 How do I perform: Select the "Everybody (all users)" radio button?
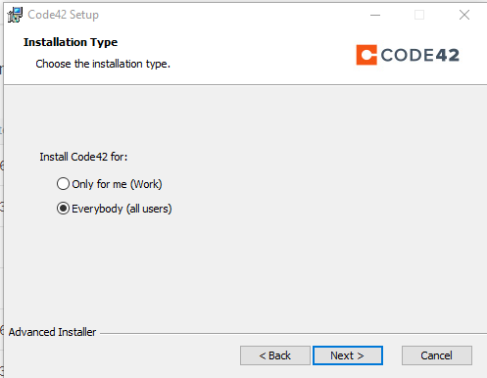pos(63,209)
